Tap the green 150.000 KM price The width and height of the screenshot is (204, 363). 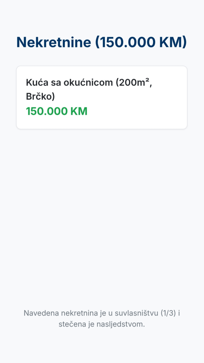point(57,111)
